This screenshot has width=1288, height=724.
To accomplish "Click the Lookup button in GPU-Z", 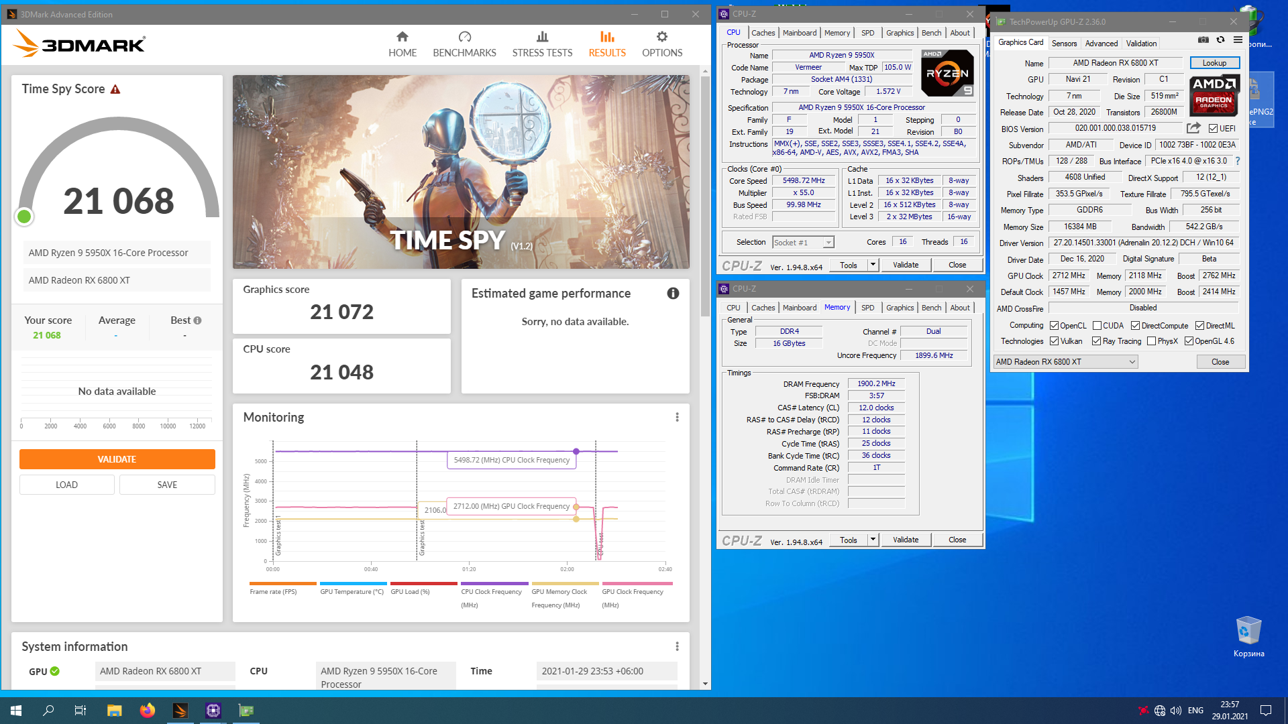I will click(x=1214, y=63).
